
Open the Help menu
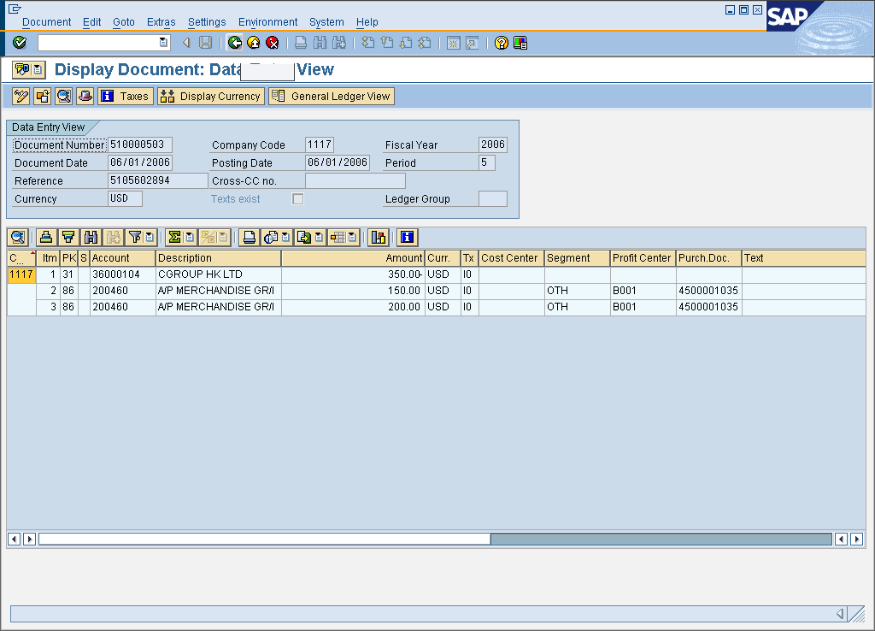[367, 21]
